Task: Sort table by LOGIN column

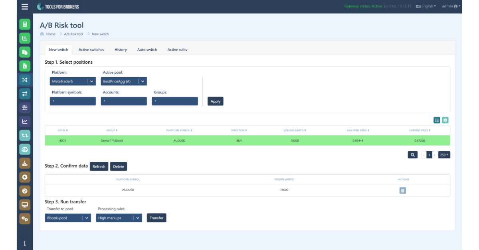Action: click(63, 131)
